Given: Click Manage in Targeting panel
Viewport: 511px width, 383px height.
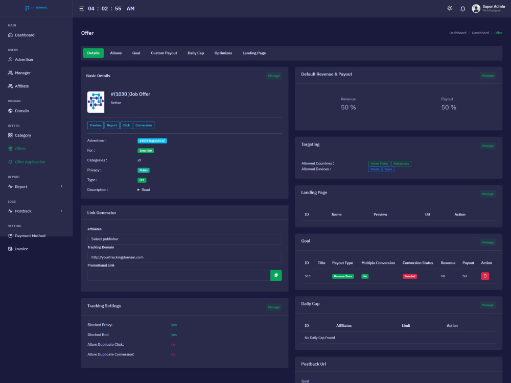Looking at the screenshot, I should point(488,146).
